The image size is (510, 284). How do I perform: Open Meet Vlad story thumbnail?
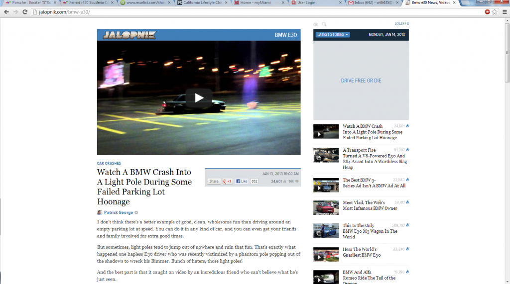(326, 207)
